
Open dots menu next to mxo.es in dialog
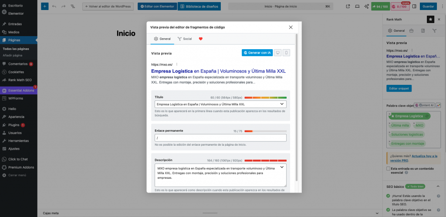[177, 64]
